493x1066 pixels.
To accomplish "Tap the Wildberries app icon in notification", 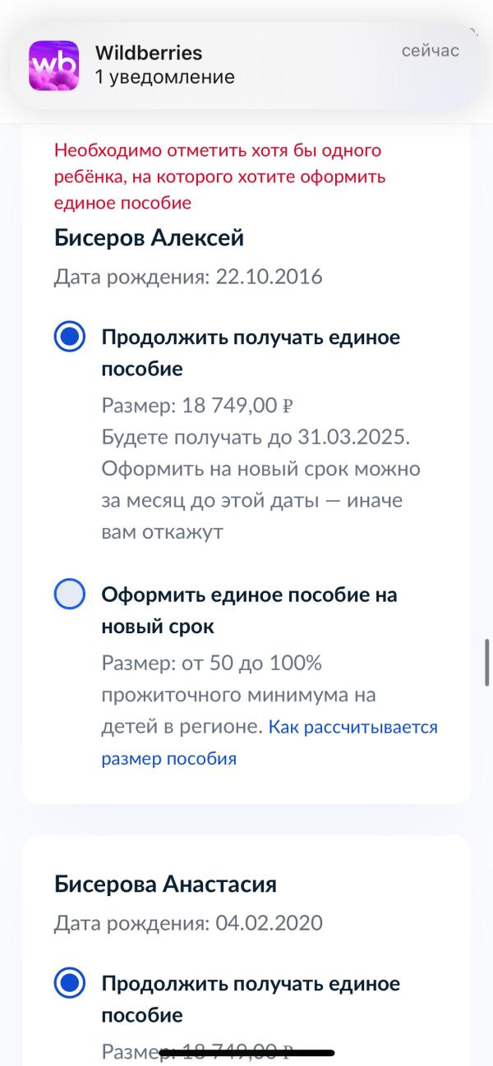I will coord(54,66).
